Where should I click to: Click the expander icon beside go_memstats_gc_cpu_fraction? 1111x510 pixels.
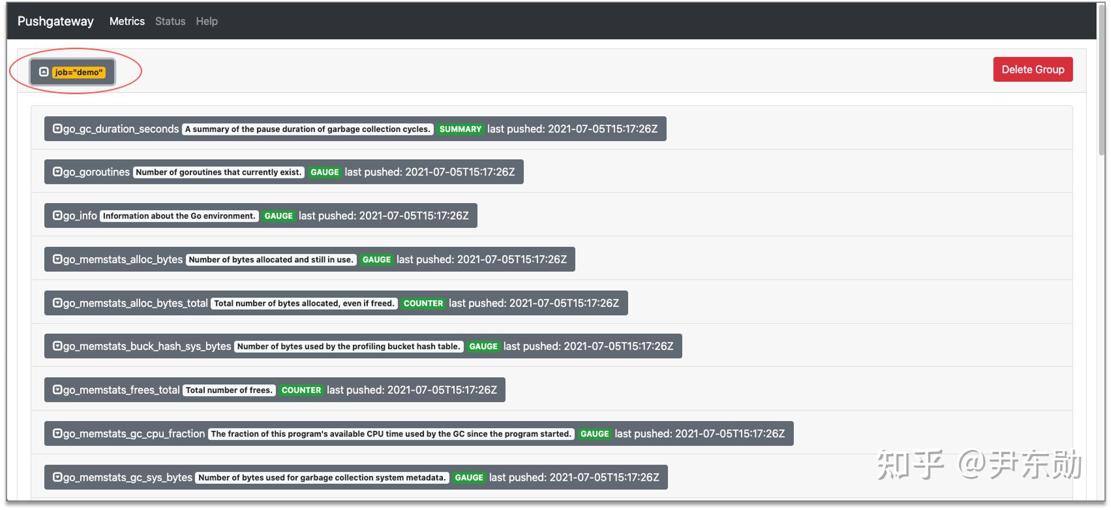58,433
